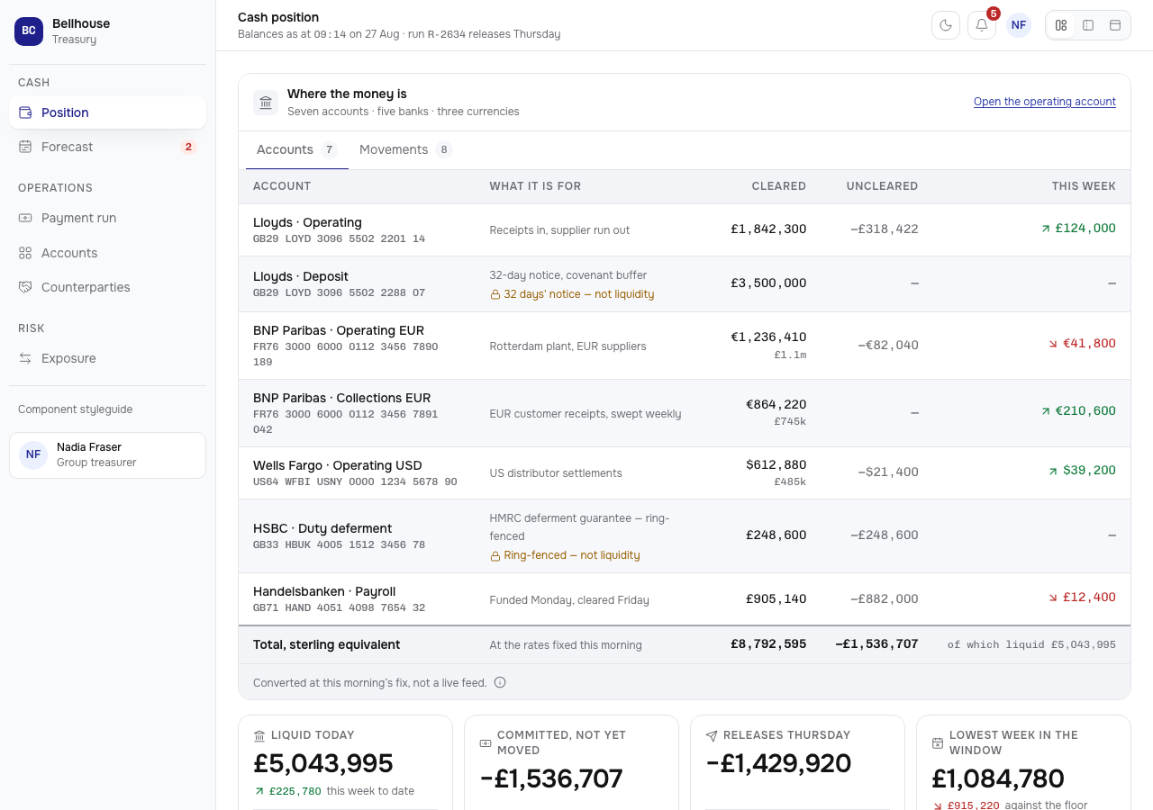Click the Lloyds · Deposit account name

[300, 276]
